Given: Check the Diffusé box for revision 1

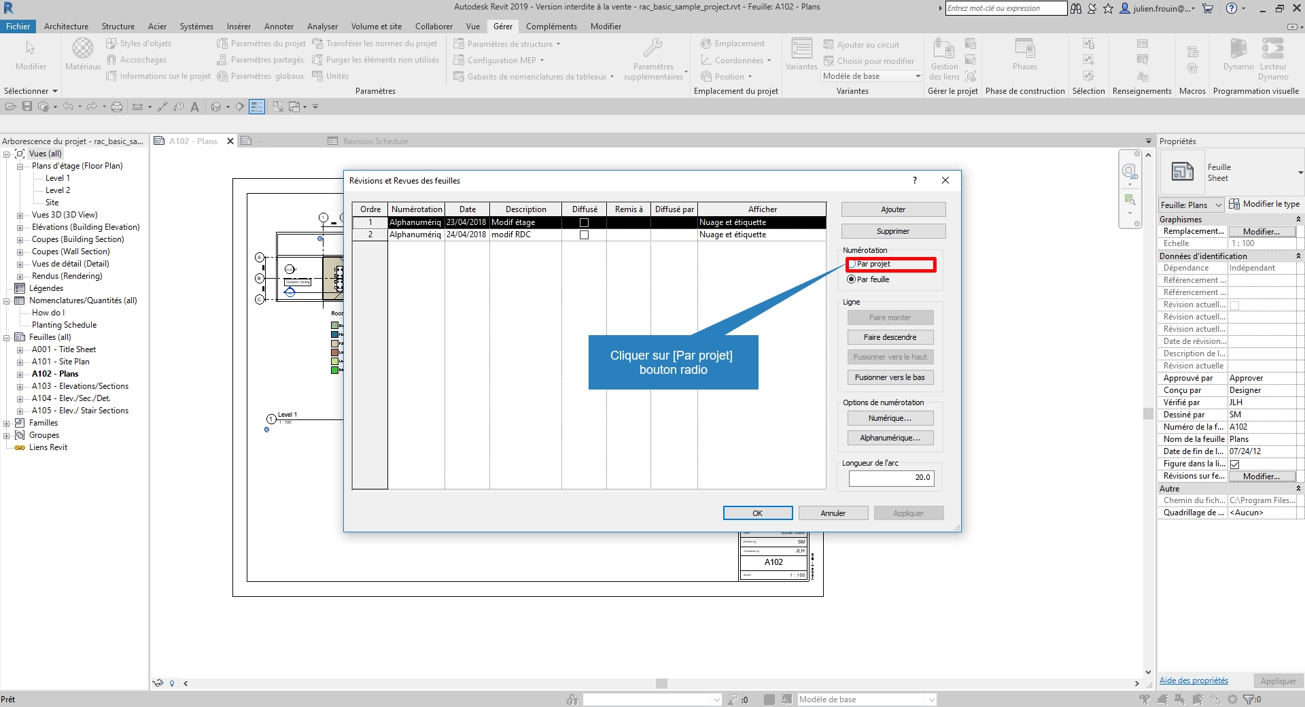Looking at the screenshot, I should [584, 222].
